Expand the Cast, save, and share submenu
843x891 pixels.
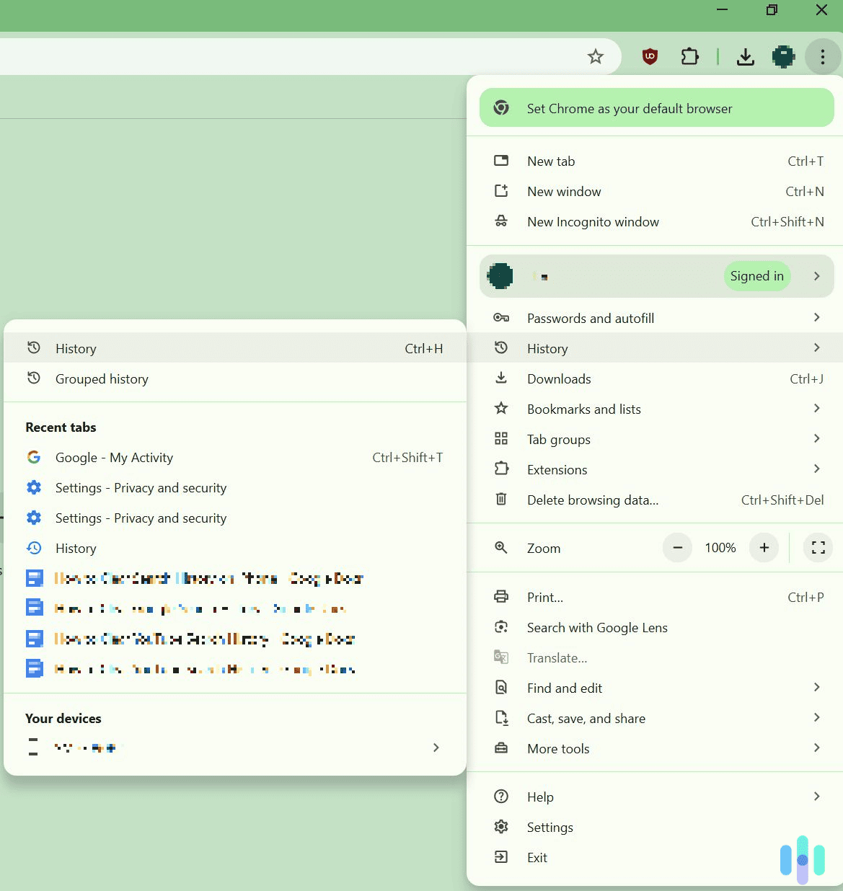[586, 718]
